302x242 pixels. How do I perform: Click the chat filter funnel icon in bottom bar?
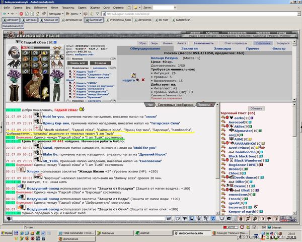185,218
